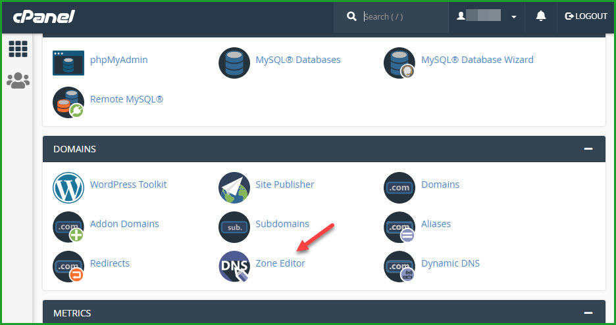The image size is (616, 325).
Task: Click the DOMAINS section header text
Action: click(x=74, y=149)
